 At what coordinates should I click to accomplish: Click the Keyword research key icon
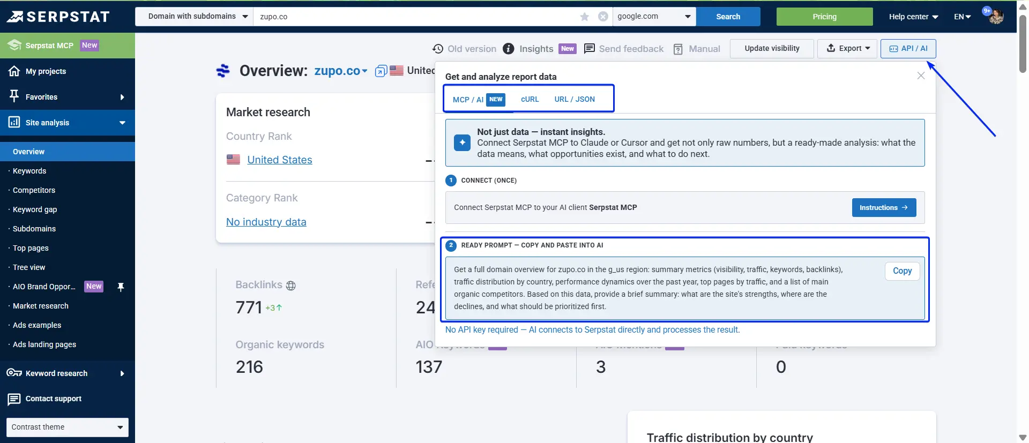(14, 373)
